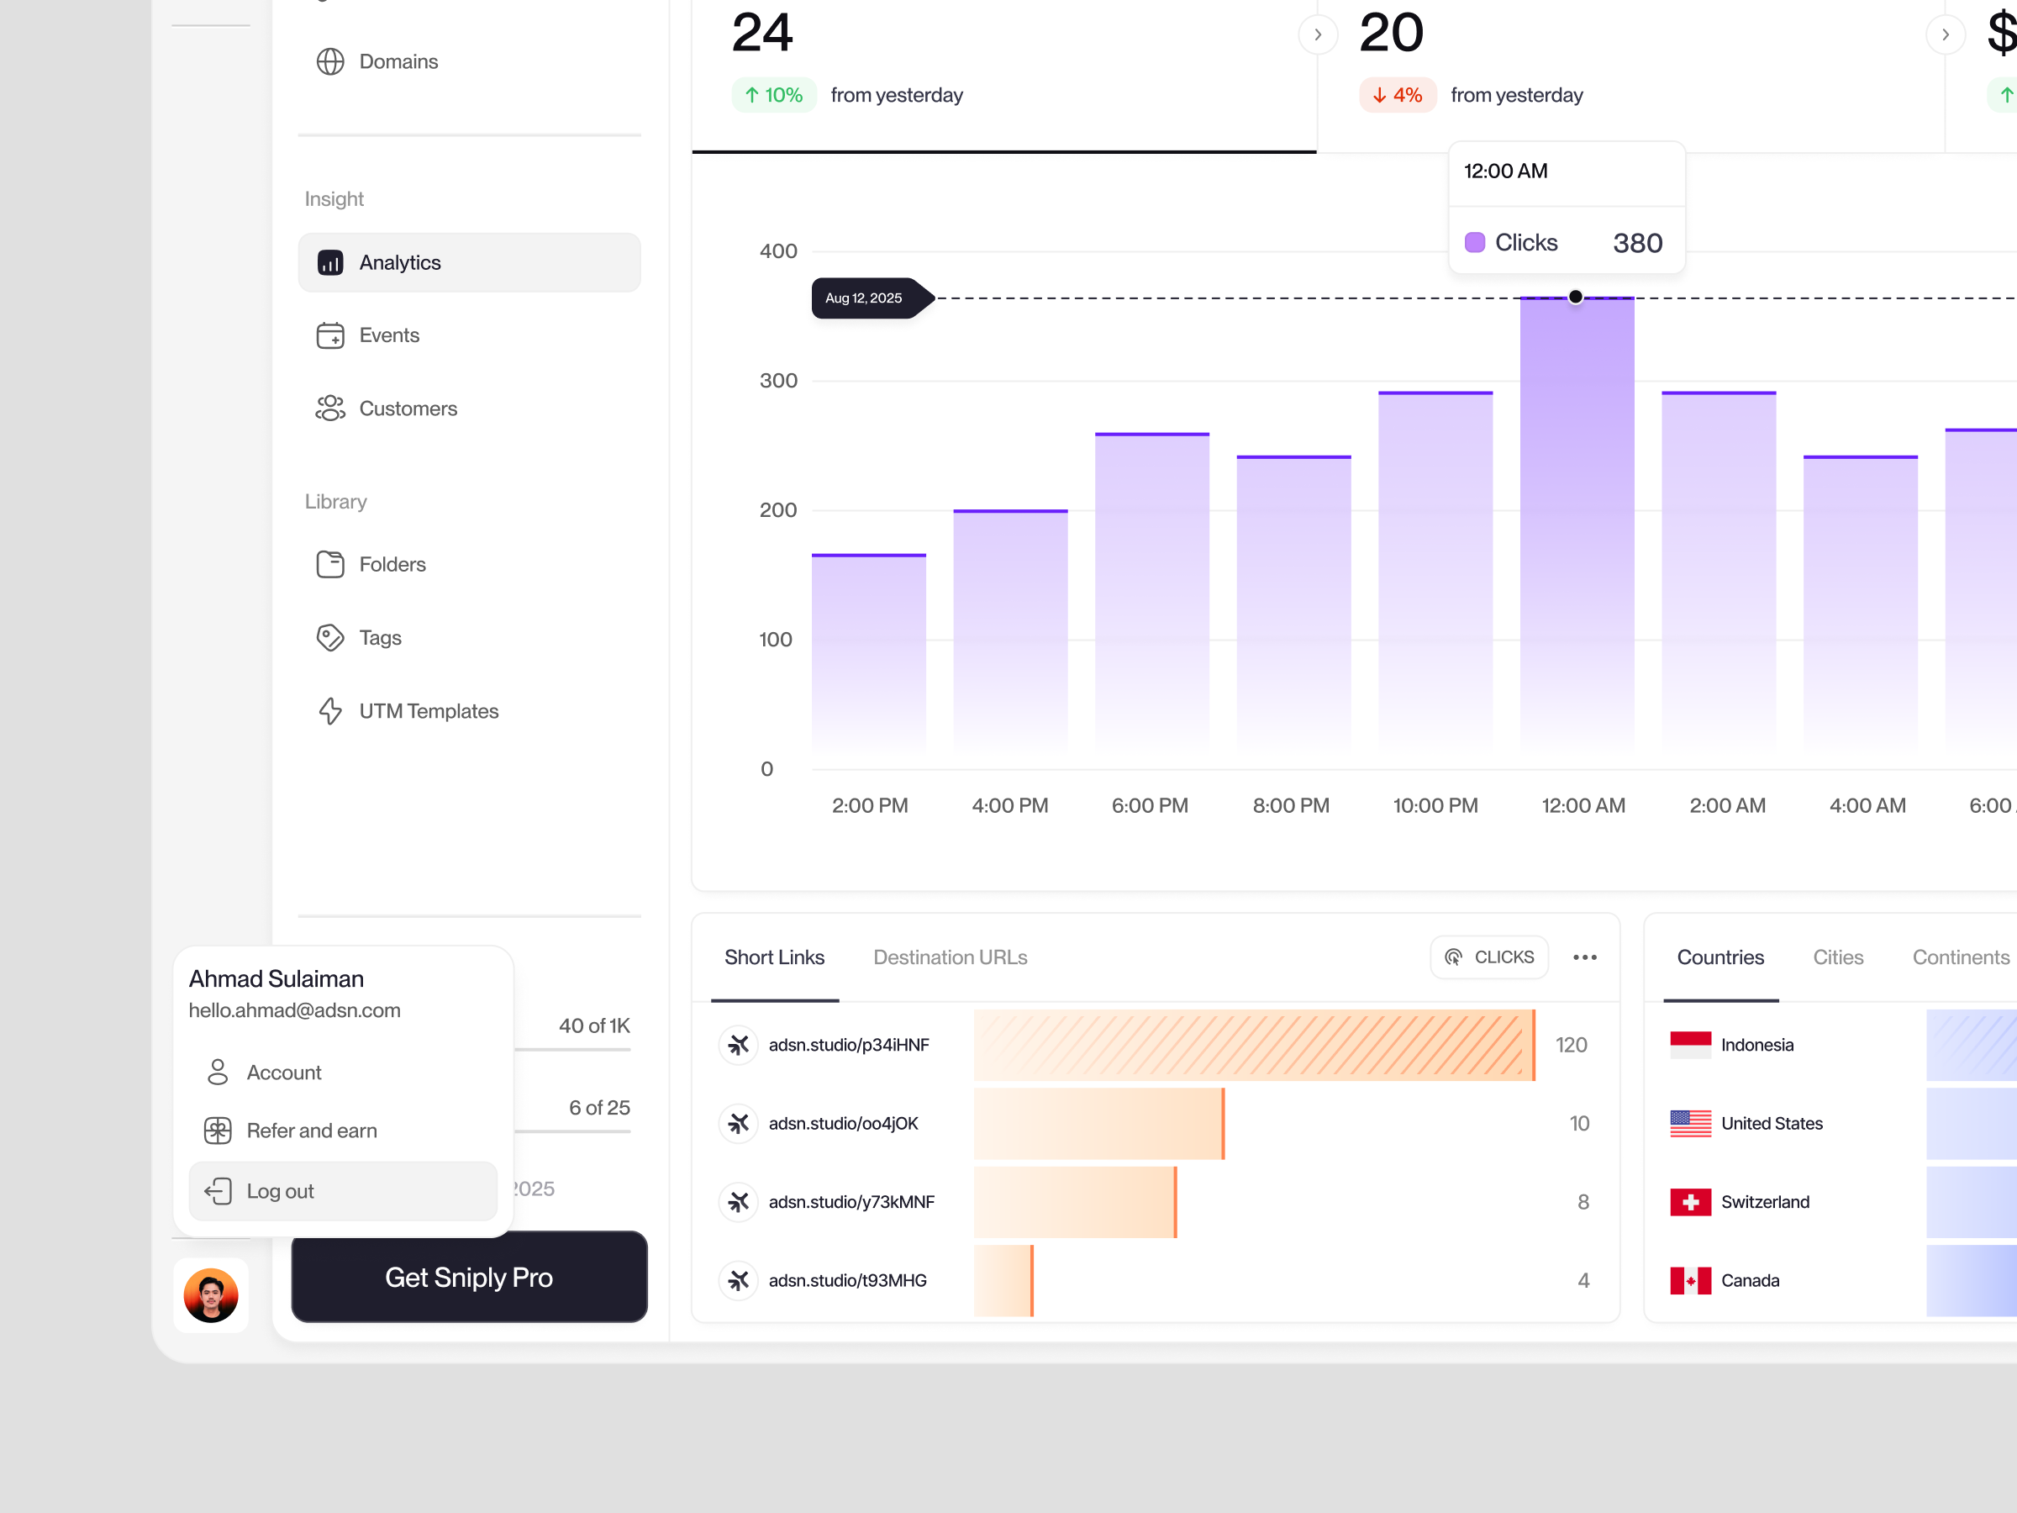Image resolution: width=2017 pixels, height=1513 pixels.
Task: Log out from the profile menu
Action: 279,1190
